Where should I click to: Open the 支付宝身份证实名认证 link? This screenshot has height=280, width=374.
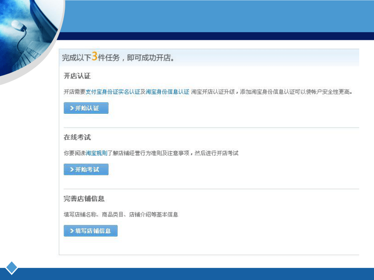coord(113,92)
